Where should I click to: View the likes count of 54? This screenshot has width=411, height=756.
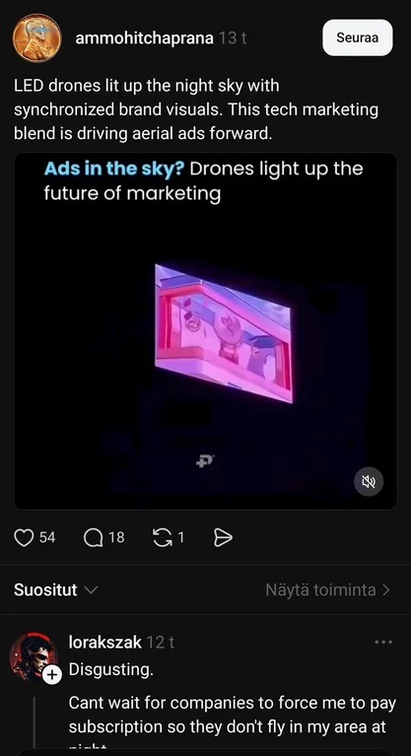click(47, 537)
